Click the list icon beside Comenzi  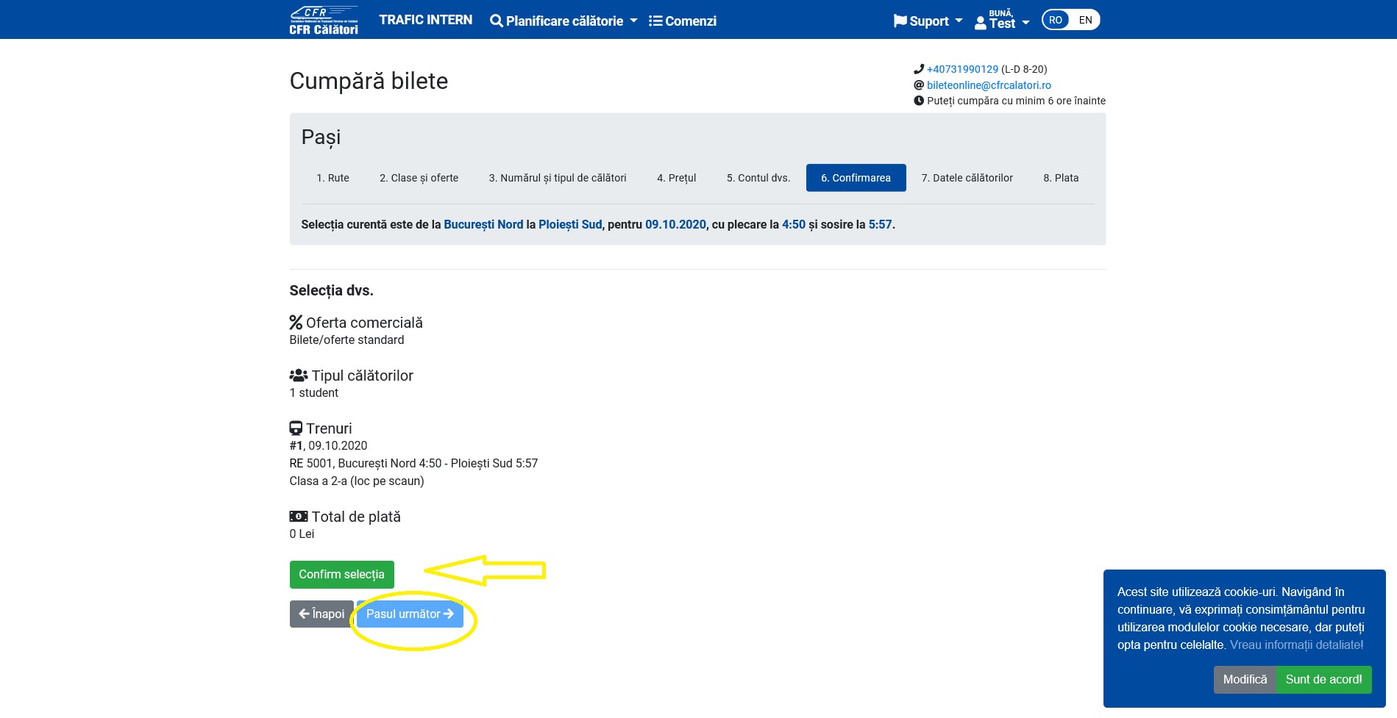pyautogui.click(x=655, y=21)
